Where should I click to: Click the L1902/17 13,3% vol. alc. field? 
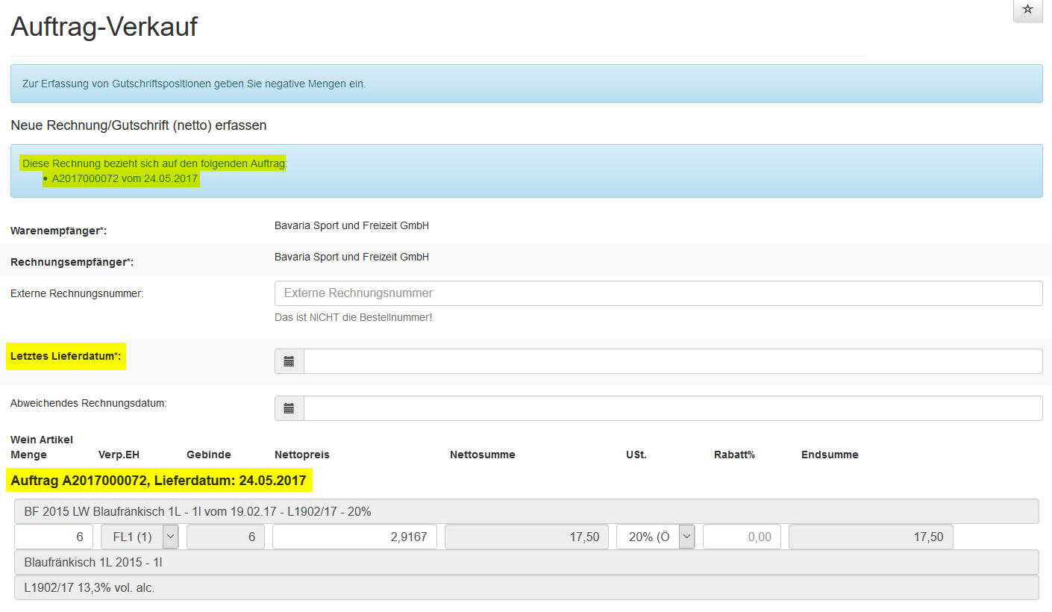[526, 587]
